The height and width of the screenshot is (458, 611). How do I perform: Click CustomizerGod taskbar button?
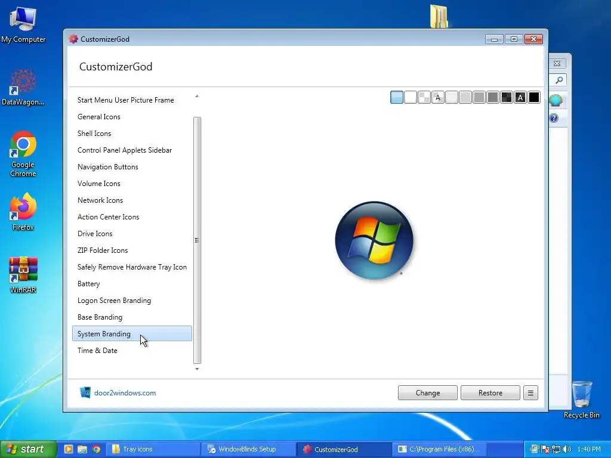[x=344, y=449]
